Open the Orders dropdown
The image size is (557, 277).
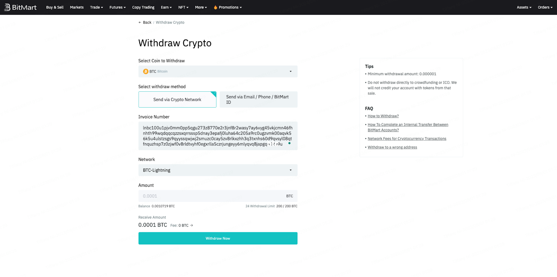point(545,7)
